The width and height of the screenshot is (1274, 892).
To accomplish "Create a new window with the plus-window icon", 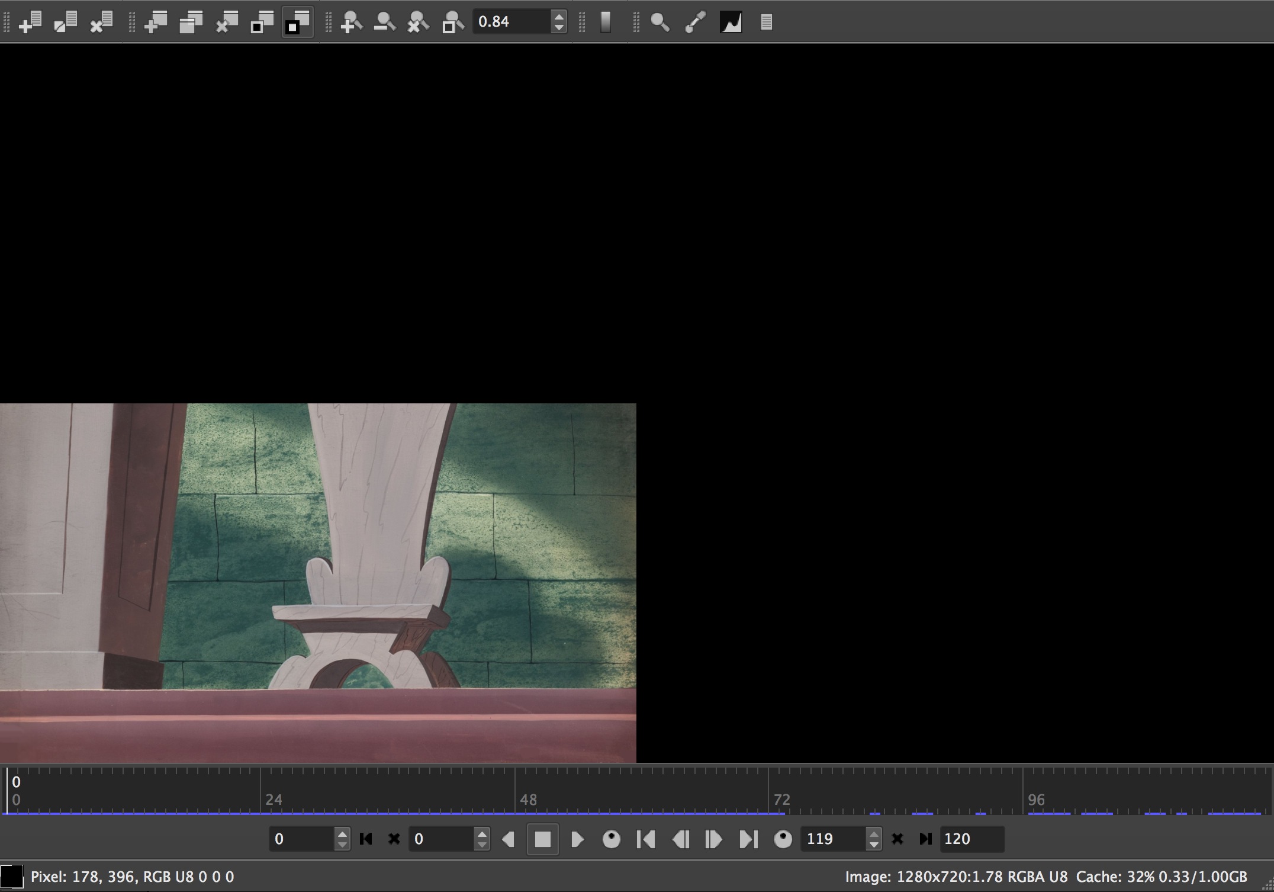I will [156, 22].
